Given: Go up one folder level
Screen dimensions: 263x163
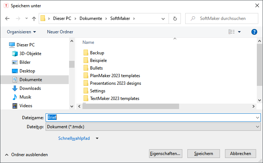Looking at the screenshot, I should [34, 18].
